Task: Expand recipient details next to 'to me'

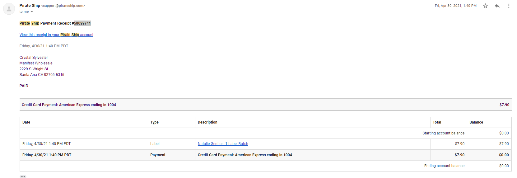Action: tap(32, 12)
